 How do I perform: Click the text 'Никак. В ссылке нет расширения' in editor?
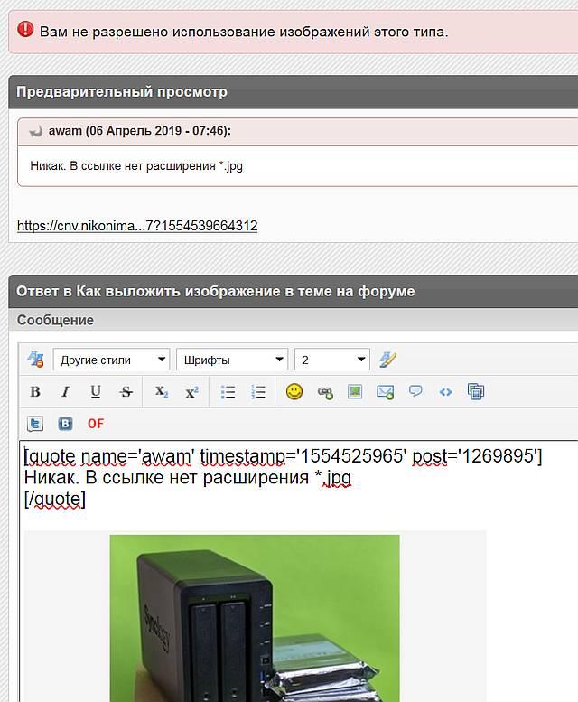166,478
